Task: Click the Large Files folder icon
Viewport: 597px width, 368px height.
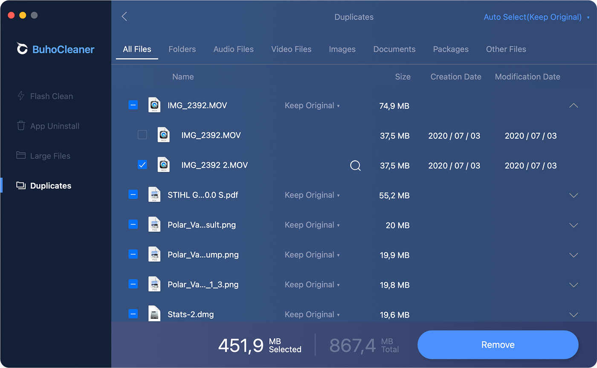Action: [x=21, y=155]
